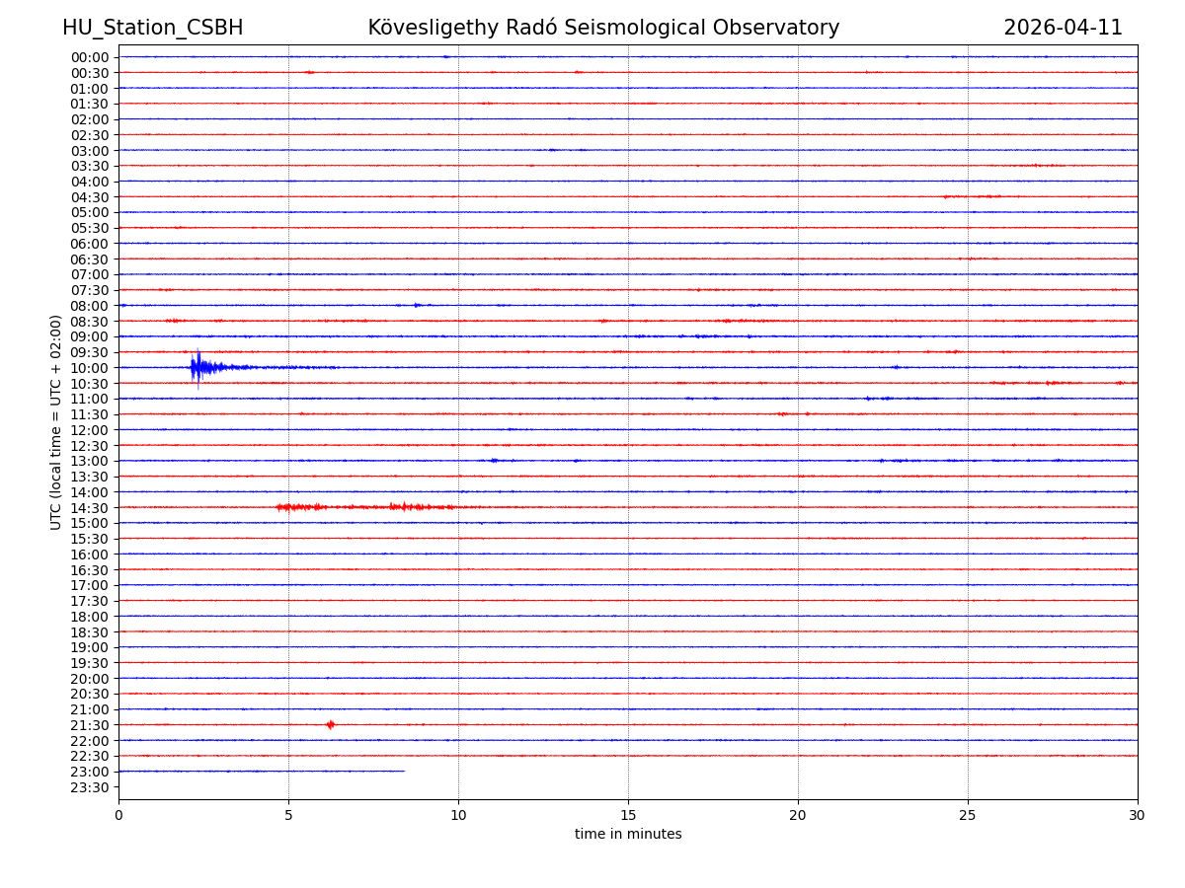Image resolution: width=1185 pixels, height=888 pixels.
Task: Select the 14:30 row label
Action: (90, 507)
